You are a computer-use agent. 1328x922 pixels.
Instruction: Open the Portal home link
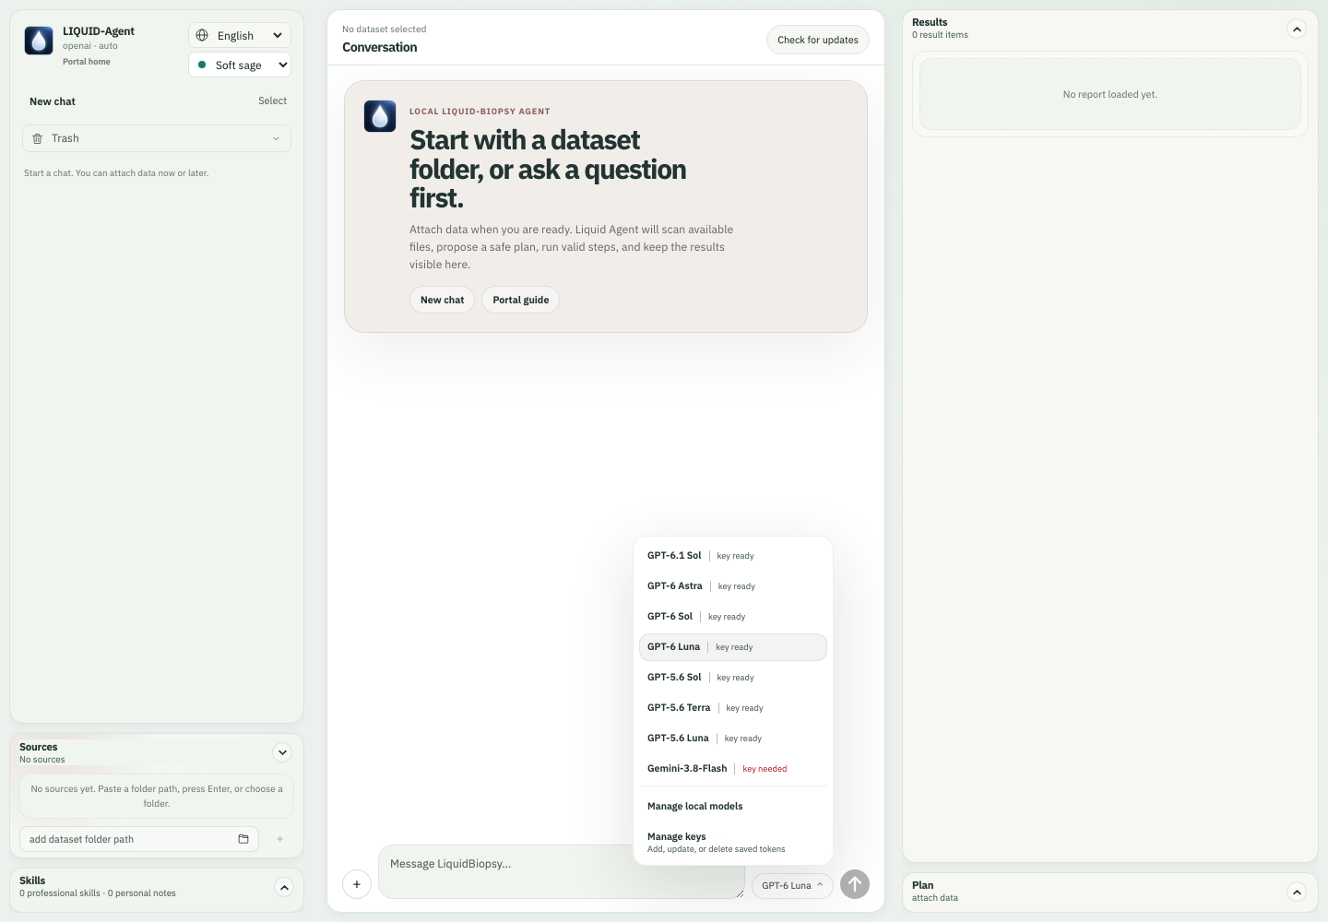click(87, 62)
